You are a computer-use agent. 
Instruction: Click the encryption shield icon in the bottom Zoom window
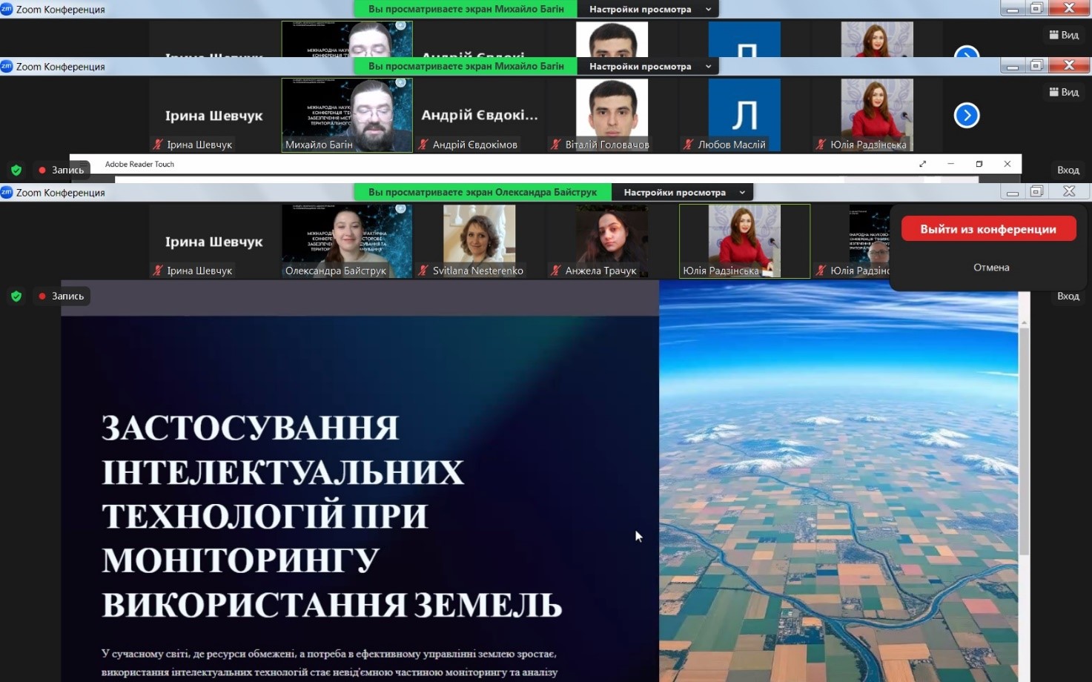tap(16, 297)
